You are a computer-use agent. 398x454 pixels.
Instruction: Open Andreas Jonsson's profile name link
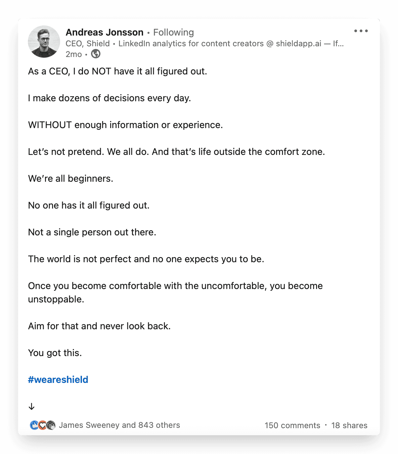[104, 32]
